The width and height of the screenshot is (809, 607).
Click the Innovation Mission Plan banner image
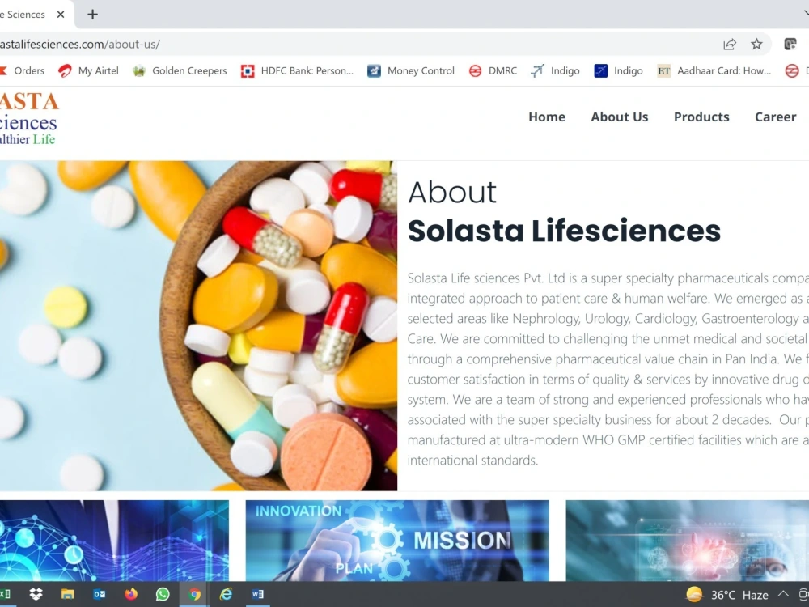pyautogui.click(x=397, y=541)
